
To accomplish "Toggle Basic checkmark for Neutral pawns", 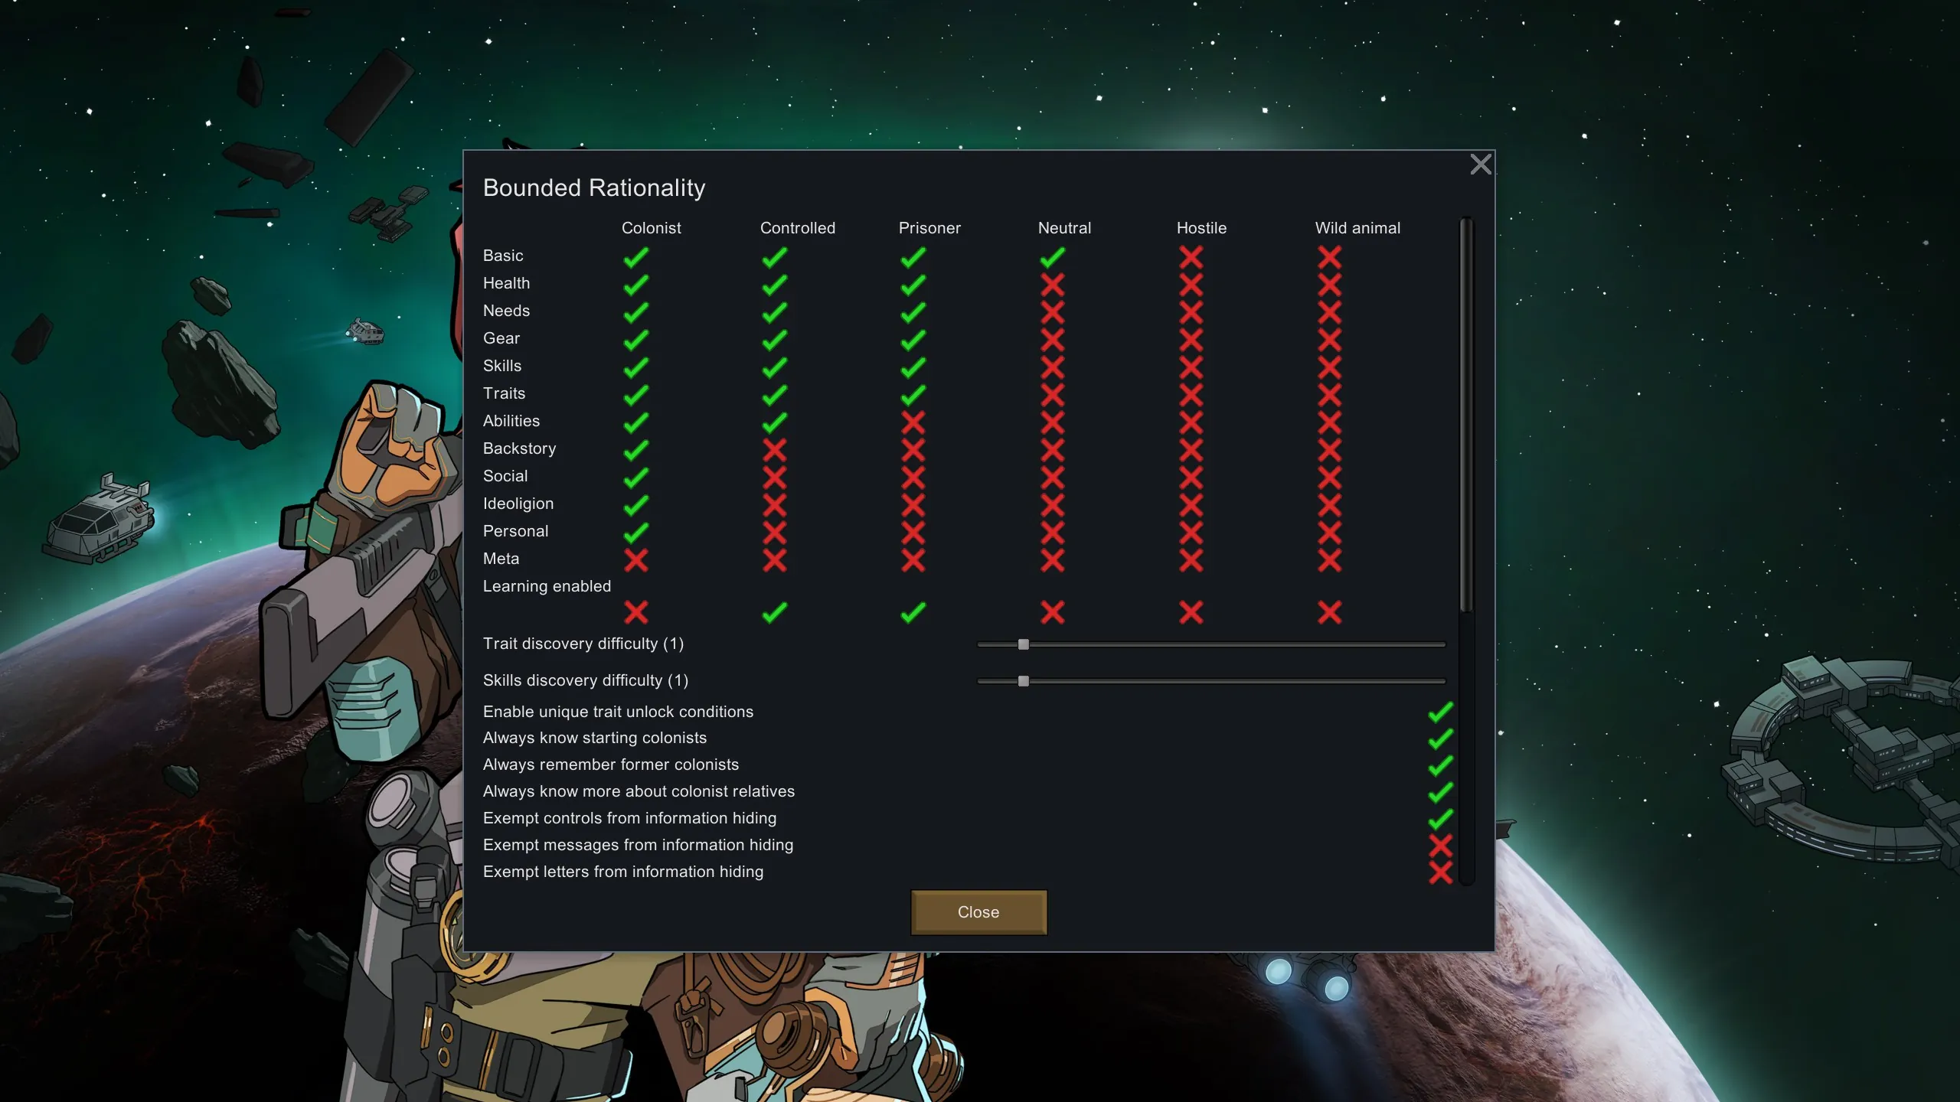I will (x=1052, y=257).
